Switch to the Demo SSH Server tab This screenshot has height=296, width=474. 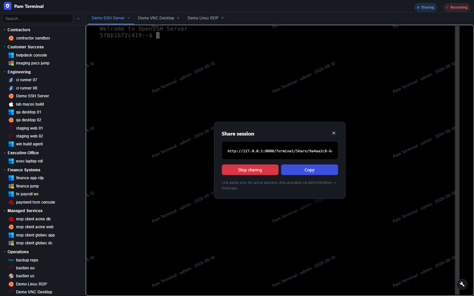(108, 18)
